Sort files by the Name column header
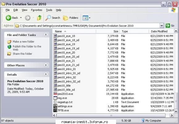 [74, 31]
